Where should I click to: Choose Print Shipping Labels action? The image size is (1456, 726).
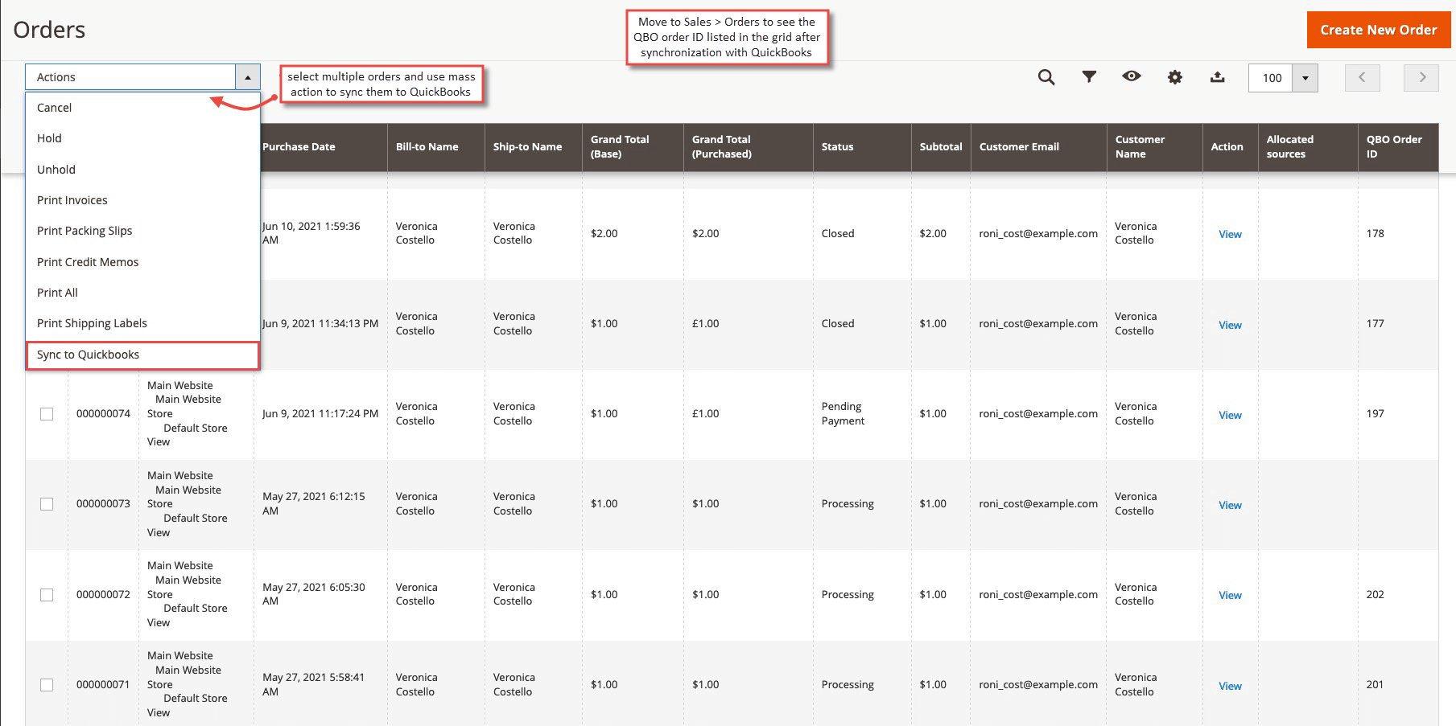click(143, 323)
